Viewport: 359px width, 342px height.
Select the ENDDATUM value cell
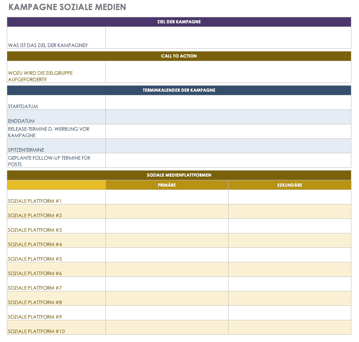[x=228, y=117]
